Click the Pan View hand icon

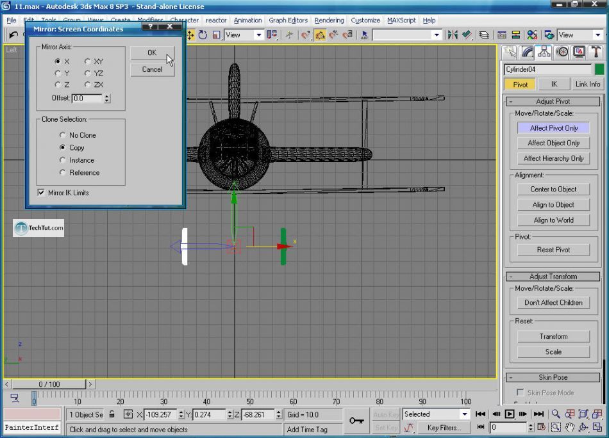point(569,428)
